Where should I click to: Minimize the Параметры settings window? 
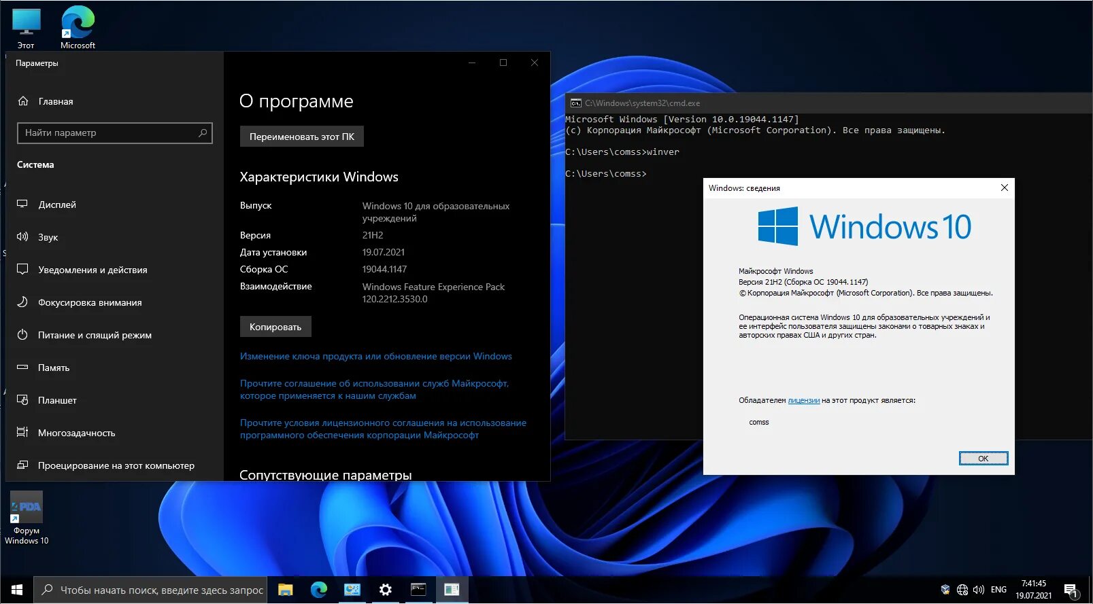pyautogui.click(x=472, y=63)
